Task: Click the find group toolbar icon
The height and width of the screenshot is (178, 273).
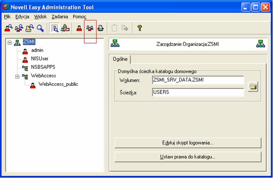Action: (19, 28)
